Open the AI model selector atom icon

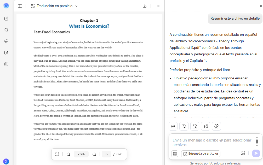point(175,154)
